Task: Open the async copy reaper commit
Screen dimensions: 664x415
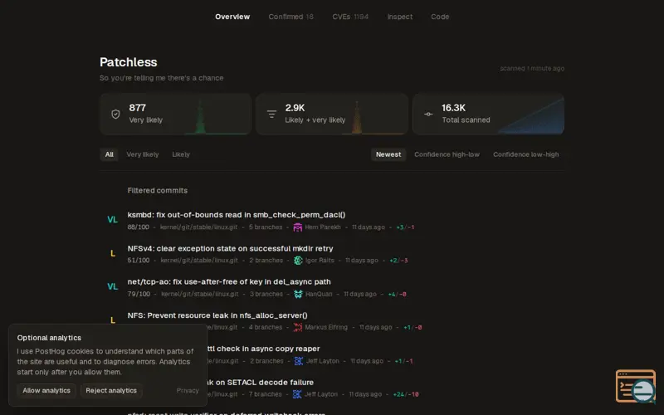Action: click(263, 349)
